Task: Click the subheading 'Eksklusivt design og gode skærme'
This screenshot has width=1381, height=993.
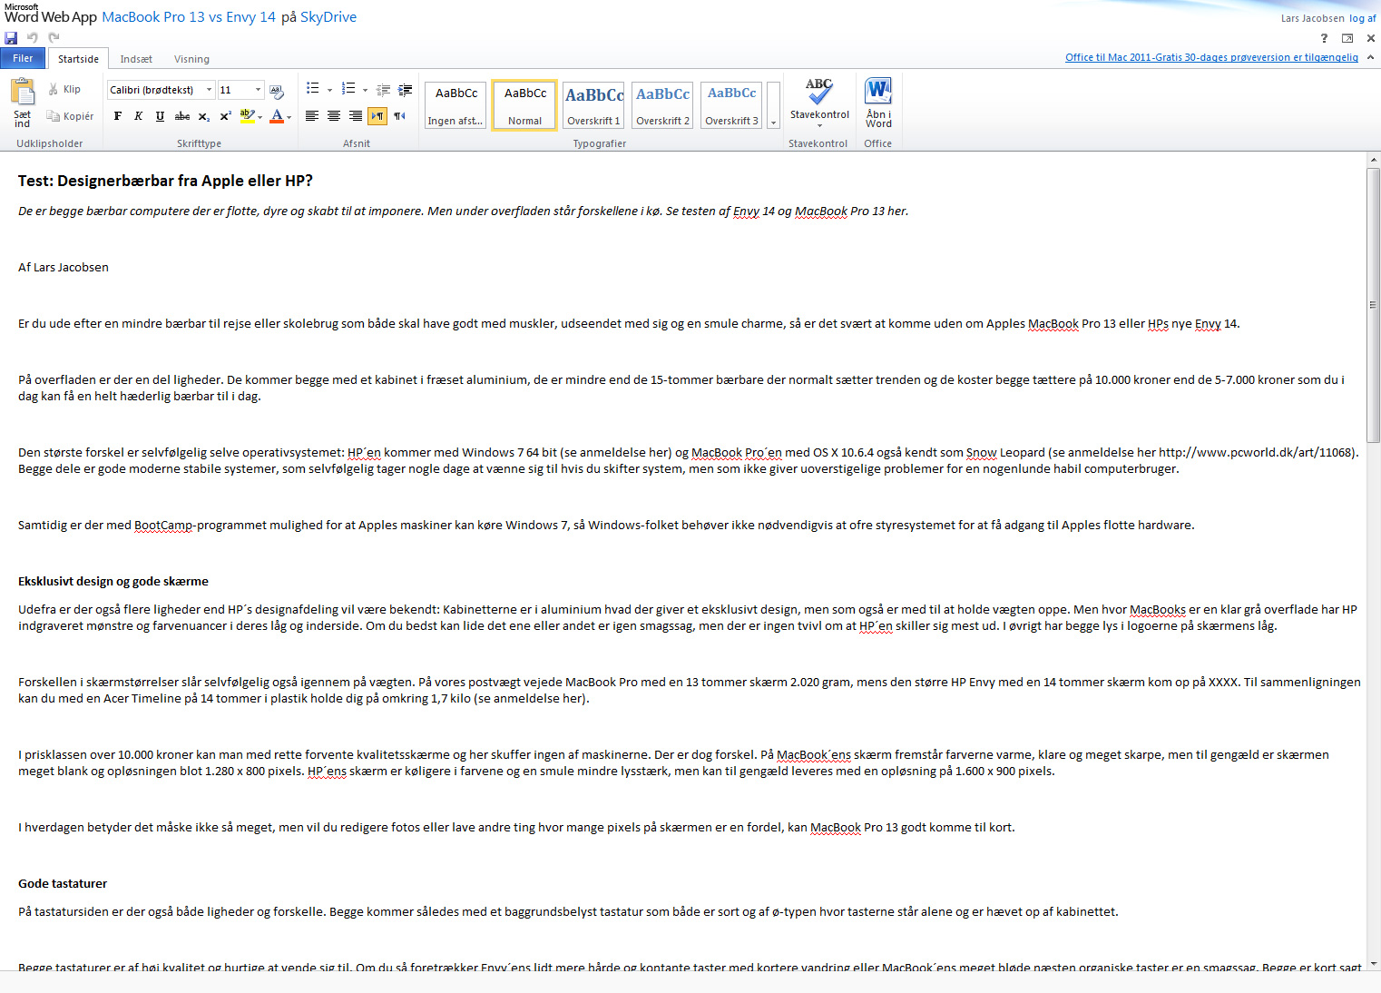Action: pos(113,581)
